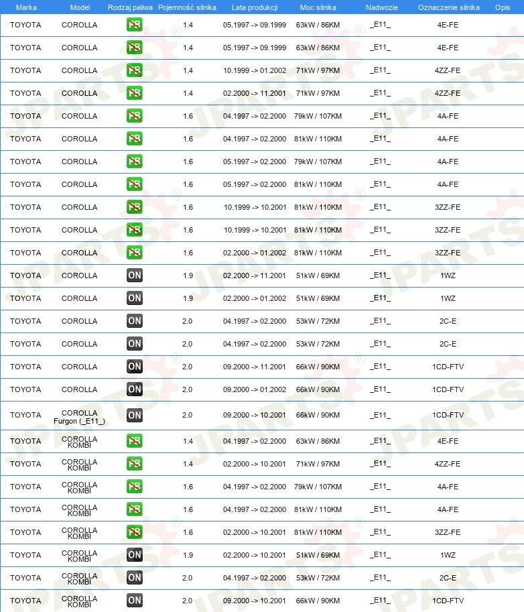
Task: Click the date range 10.1999 -> 01.2002
Action: [x=255, y=70]
